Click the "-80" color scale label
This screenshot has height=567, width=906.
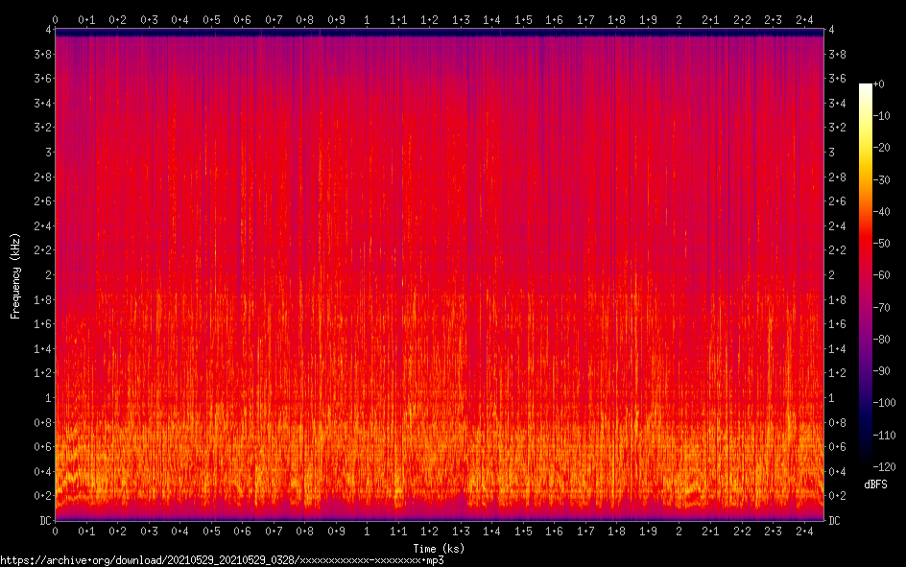coord(881,340)
